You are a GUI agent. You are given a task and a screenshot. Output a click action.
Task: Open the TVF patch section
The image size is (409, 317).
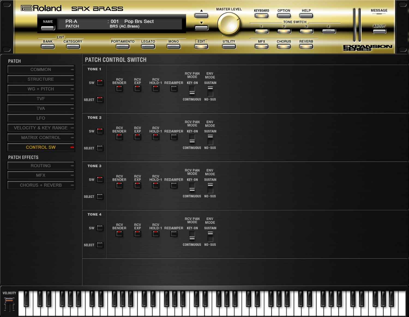pos(41,99)
